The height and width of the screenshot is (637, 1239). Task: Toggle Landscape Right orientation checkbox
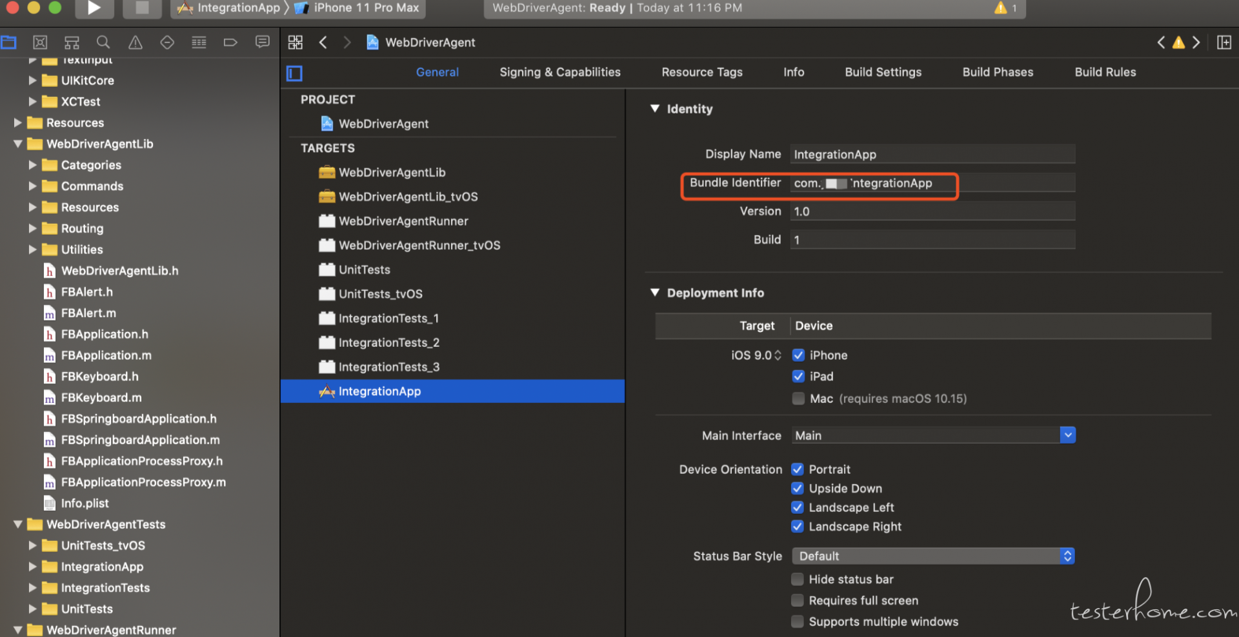tap(798, 527)
